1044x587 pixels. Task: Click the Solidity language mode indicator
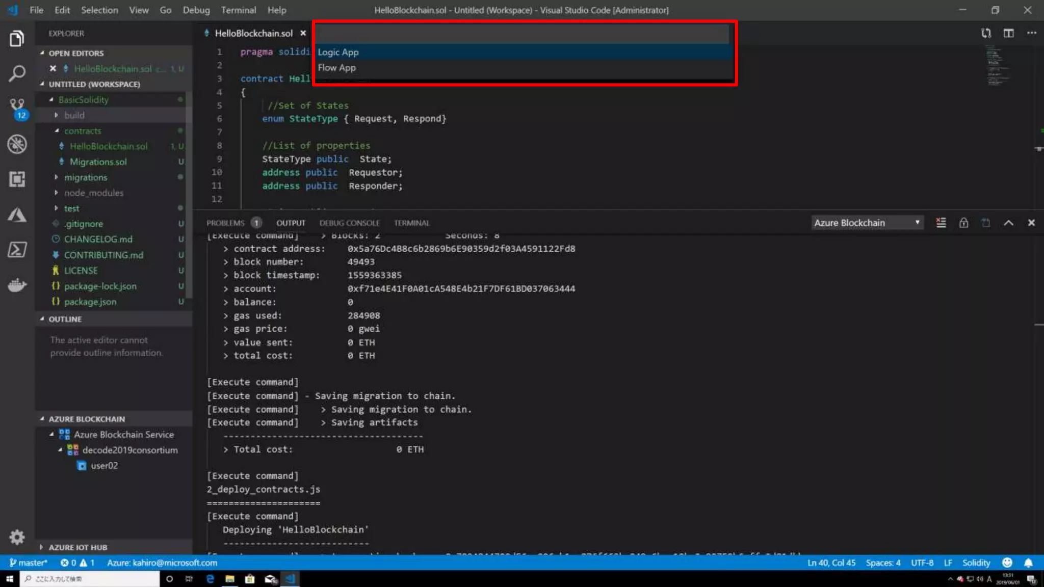tap(976, 563)
